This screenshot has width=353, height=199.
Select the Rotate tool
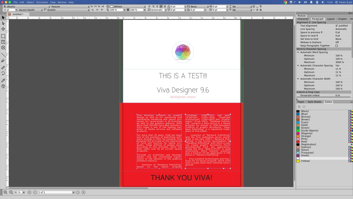coord(3,73)
